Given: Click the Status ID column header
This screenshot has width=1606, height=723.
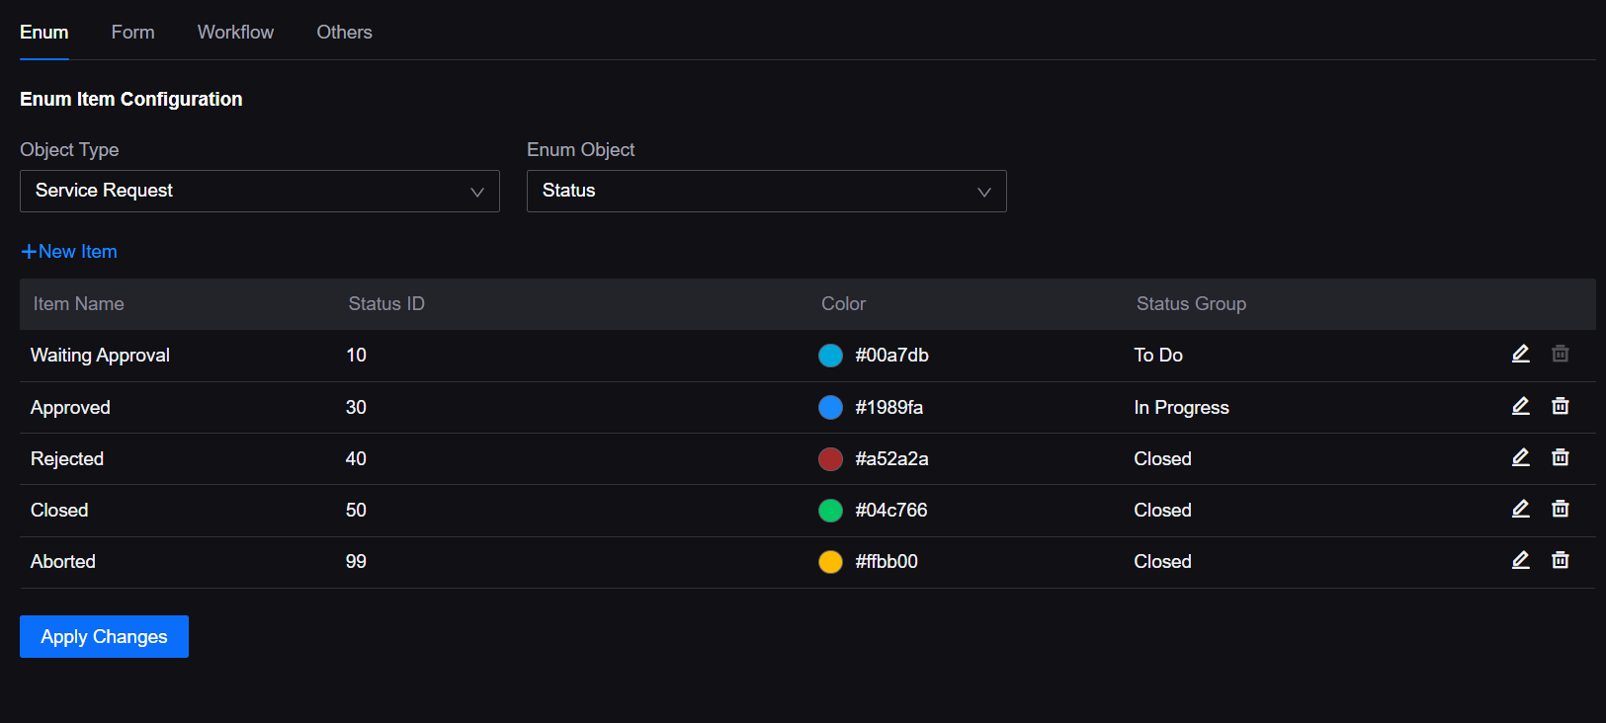Looking at the screenshot, I should pyautogui.click(x=386, y=304).
